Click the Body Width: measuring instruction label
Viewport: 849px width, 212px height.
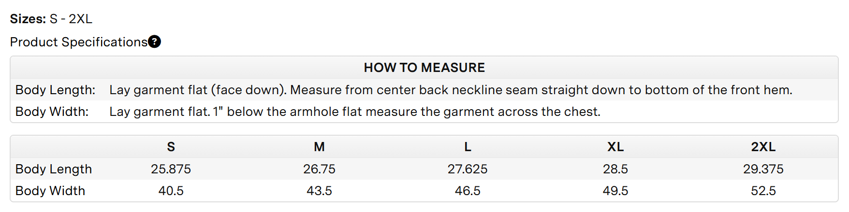coord(52,112)
